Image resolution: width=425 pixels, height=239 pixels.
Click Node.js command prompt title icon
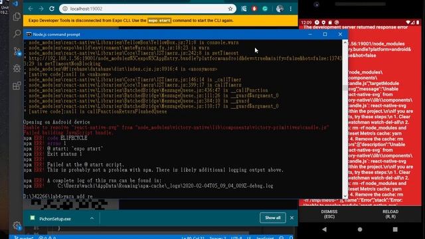(29, 35)
